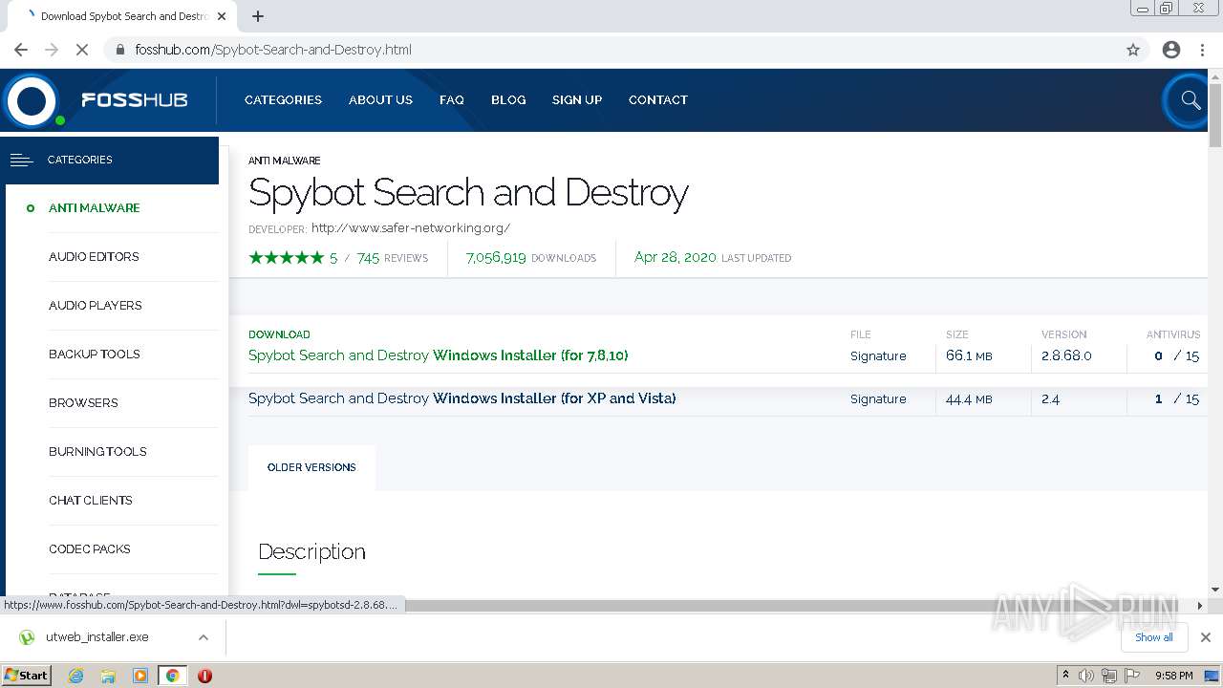Open the search magnifier icon
1223x688 pixels.
click(1191, 99)
